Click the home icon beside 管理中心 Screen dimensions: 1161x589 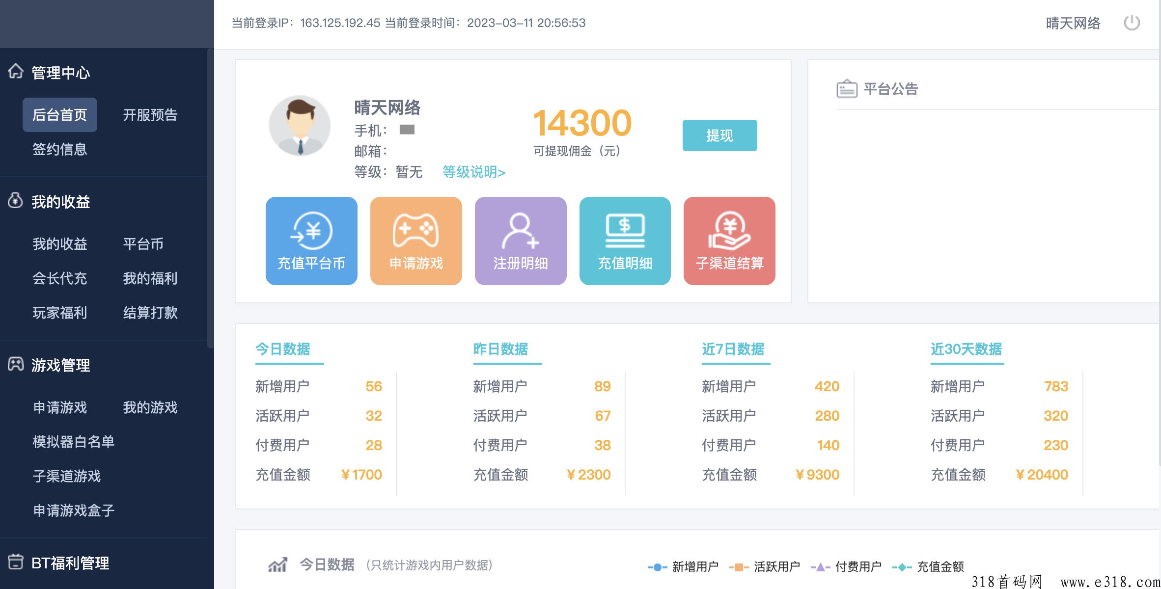[x=16, y=72]
